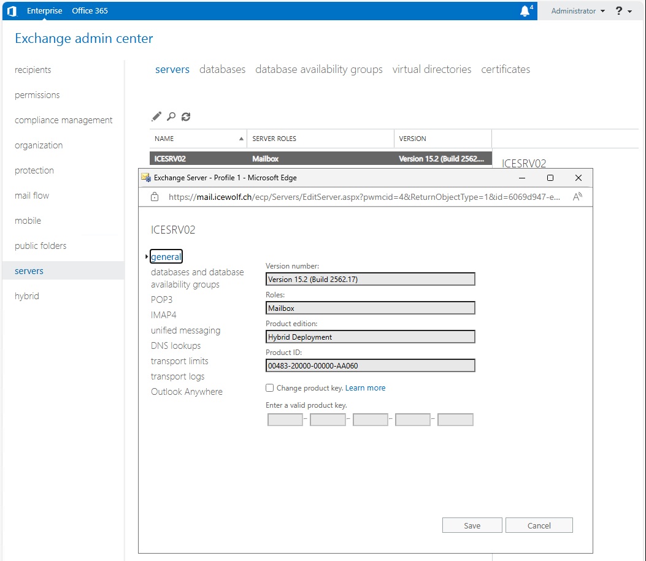
Task: Open the database availability groups tab
Action: pos(319,69)
